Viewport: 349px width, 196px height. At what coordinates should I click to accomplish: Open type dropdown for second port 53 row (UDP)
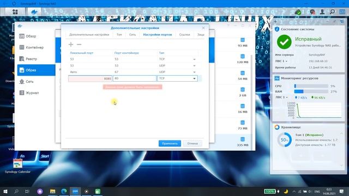(x=194, y=66)
